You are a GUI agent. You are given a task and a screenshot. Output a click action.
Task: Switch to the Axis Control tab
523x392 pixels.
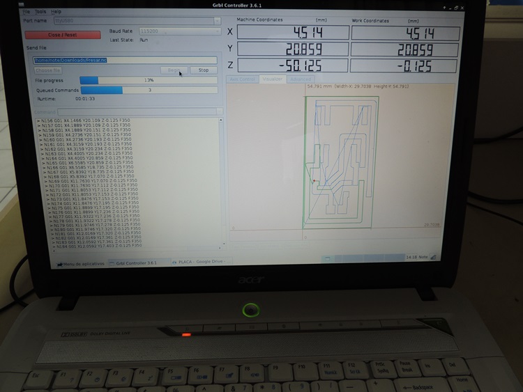(243, 79)
